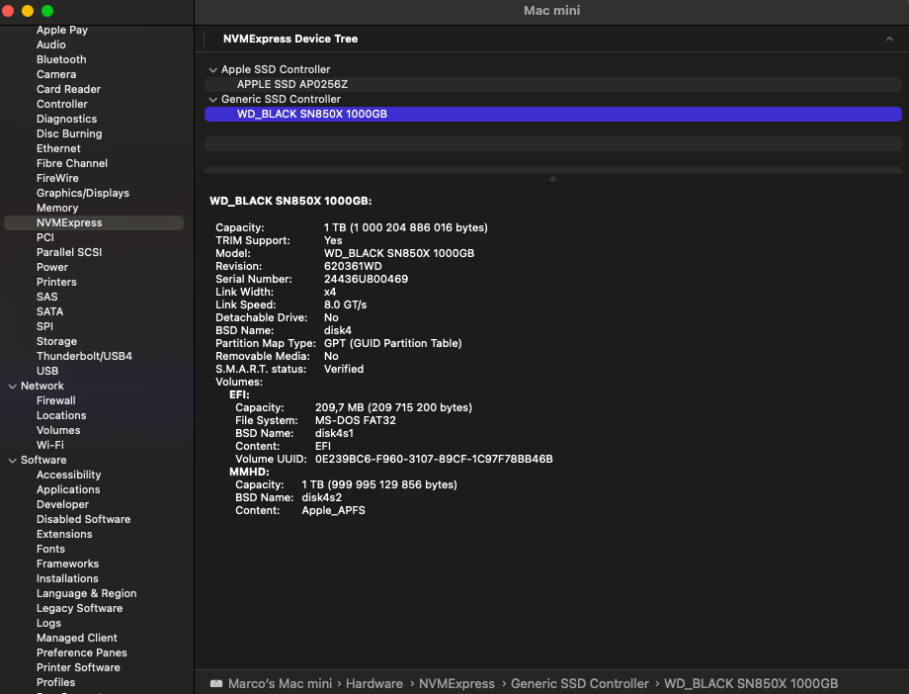Select Managed Client in sidebar

pyautogui.click(x=76, y=638)
